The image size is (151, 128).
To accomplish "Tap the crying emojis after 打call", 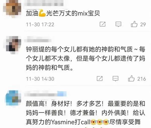I will pyautogui.click(x=100, y=122).
